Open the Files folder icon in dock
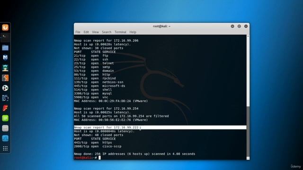 5,48
